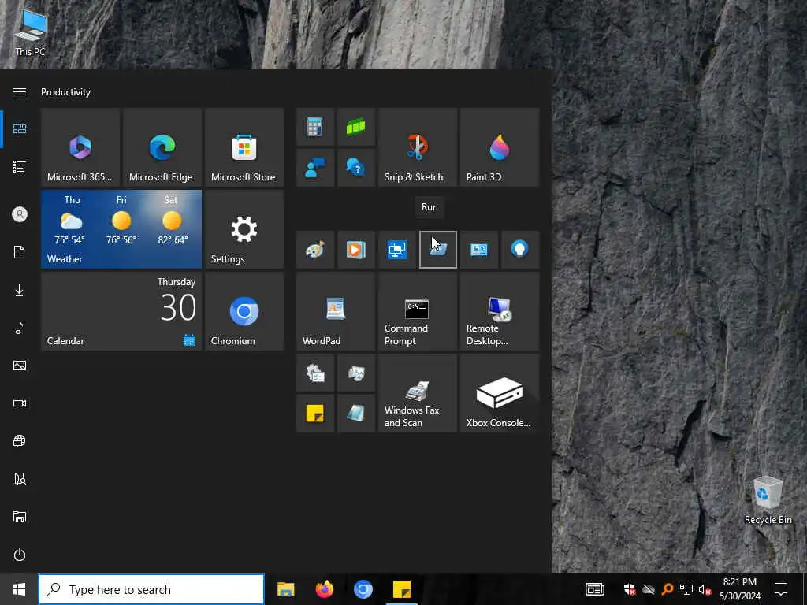807x605 pixels.
Task: Open the blue Remote Desktop tile
Action: click(x=397, y=250)
